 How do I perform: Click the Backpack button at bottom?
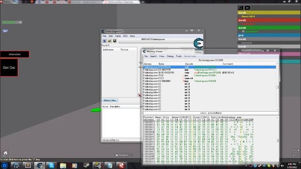[x=122, y=155]
